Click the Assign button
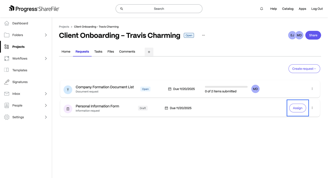 [x=298, y=108]
